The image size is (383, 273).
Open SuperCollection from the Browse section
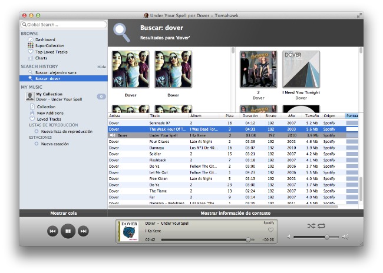click(x=49, y=45)
